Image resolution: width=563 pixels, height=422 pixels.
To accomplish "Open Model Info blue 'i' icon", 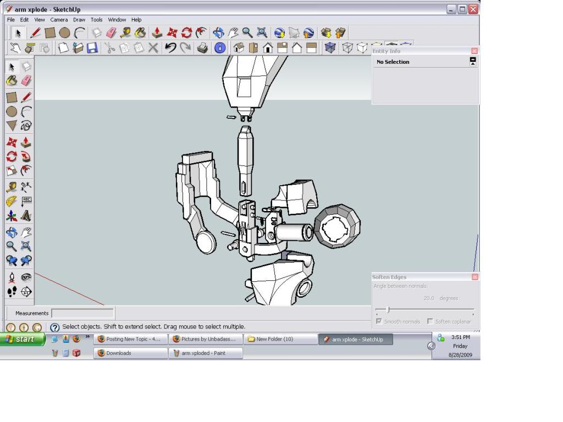I will point(220,47).
